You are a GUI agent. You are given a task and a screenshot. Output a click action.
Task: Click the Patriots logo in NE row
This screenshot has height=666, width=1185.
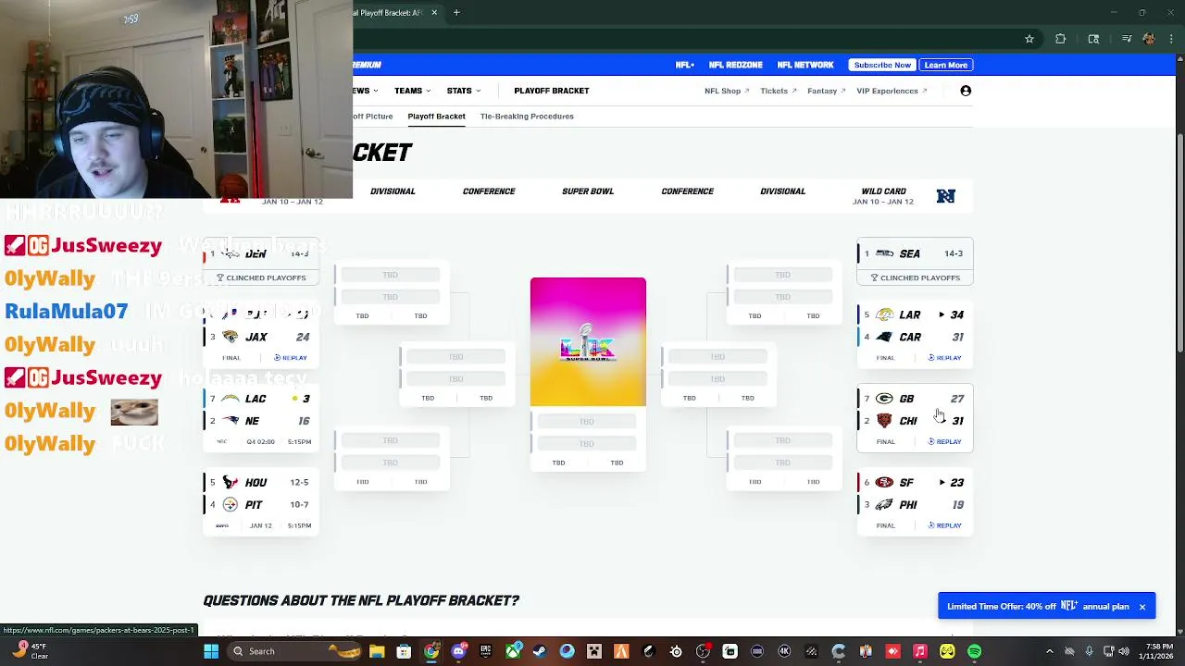(230, 421)
